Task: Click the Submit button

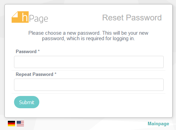Action: [27, 102]
